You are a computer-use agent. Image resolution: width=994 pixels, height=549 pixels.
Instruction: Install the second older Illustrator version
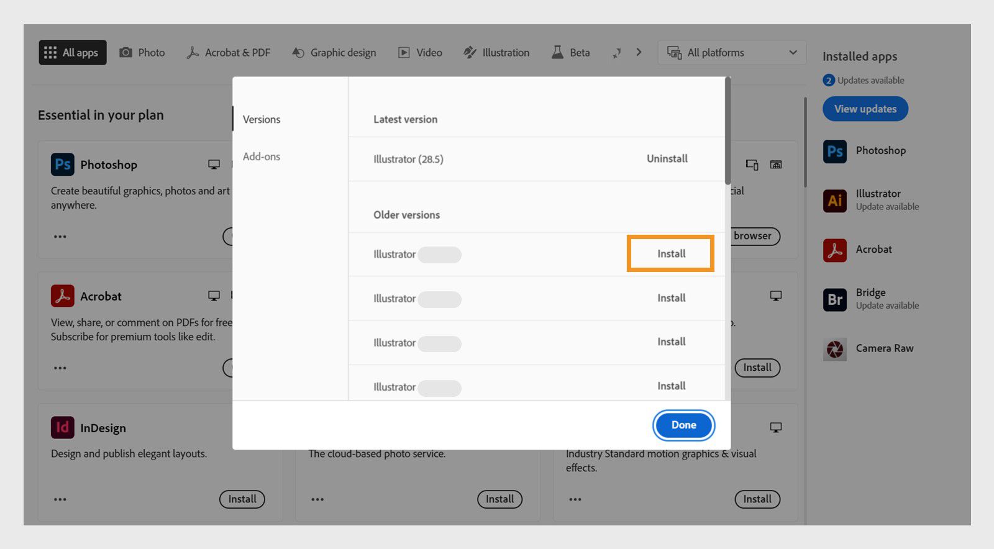coord(672,298)
